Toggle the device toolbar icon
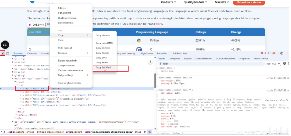The height and width of the screenshot is (136, 291). pyautogui.click(x=8, y=53)
